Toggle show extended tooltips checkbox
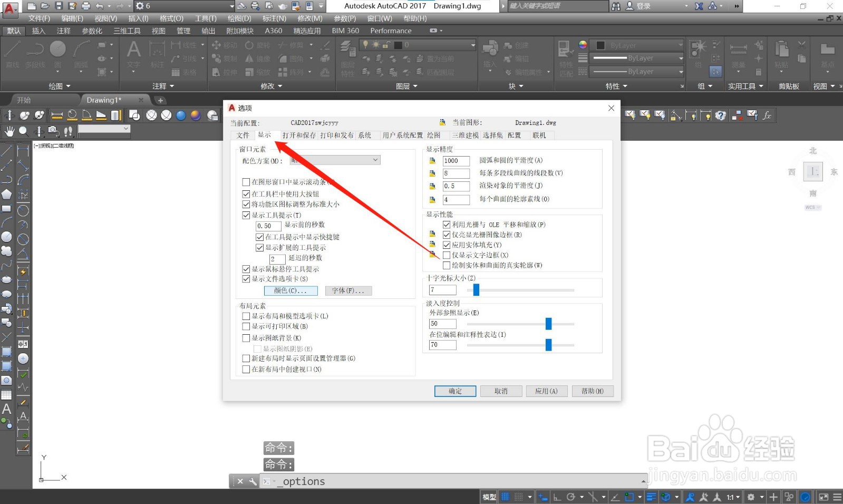Image resolution: width=843 pixels, height=504 pixels. click(x=259, y=247)
